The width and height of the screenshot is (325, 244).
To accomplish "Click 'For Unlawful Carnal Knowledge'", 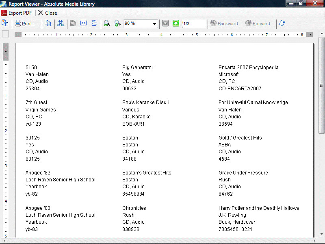I will click(x=253, y=102).
